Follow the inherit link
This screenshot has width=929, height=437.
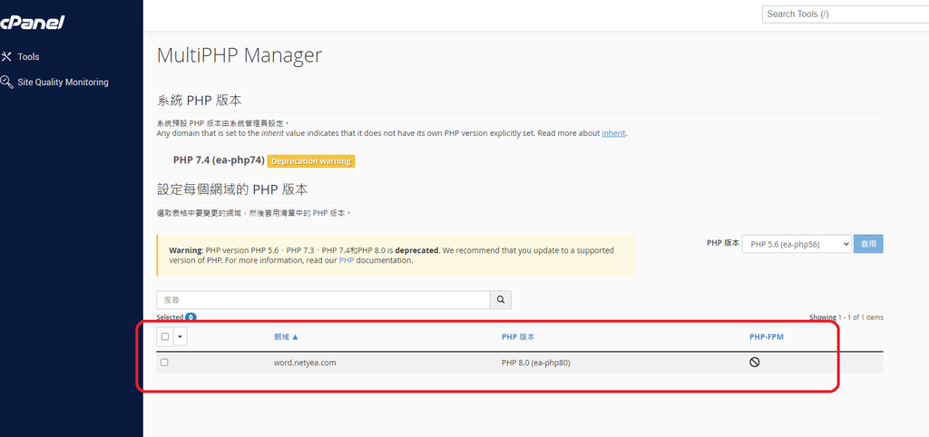613,133
